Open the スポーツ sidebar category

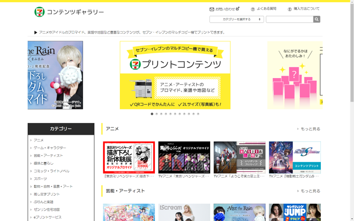tap(40, 179)
